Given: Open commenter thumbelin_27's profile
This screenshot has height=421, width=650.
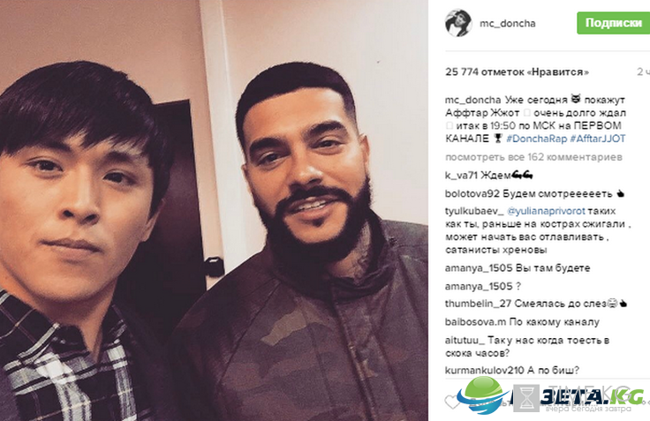Looking at the screenshot, I should coord(478,304).
